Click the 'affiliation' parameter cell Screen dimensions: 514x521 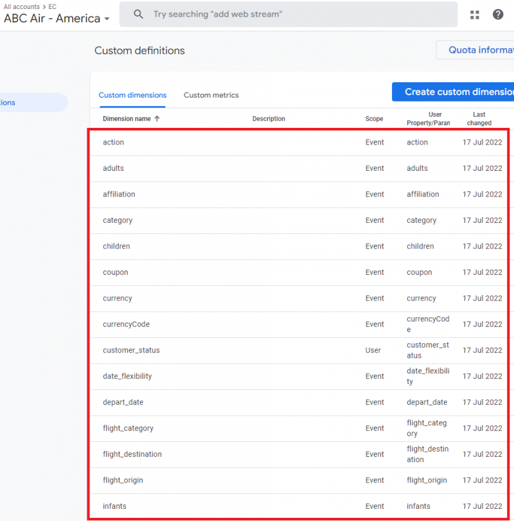pyautogui.click(x=423, y=194)
